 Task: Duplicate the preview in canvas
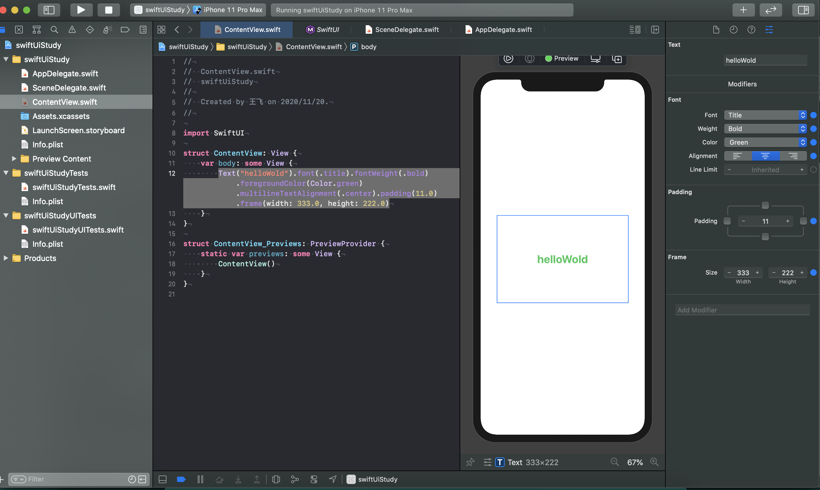pyautogui.click(x=617, y=59)
